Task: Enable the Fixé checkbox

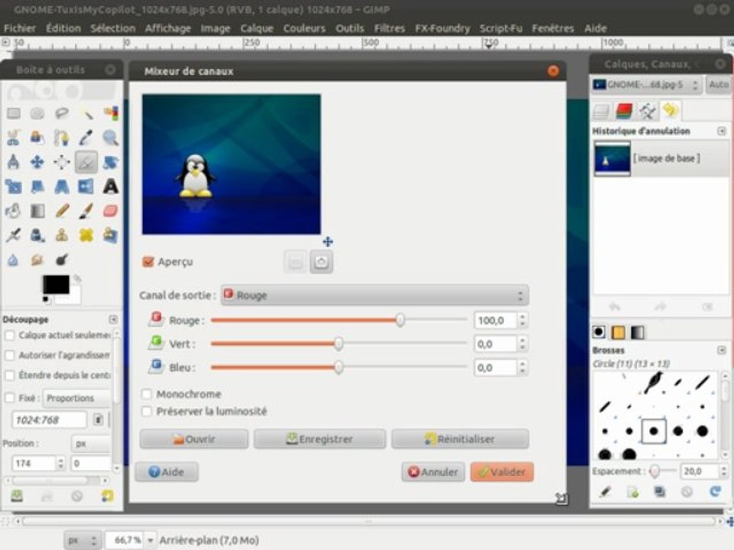Action: click(x=9, y=398)
